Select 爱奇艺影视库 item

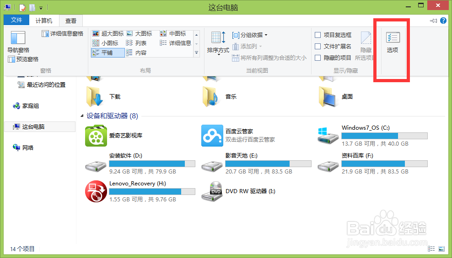click(114, 136)
